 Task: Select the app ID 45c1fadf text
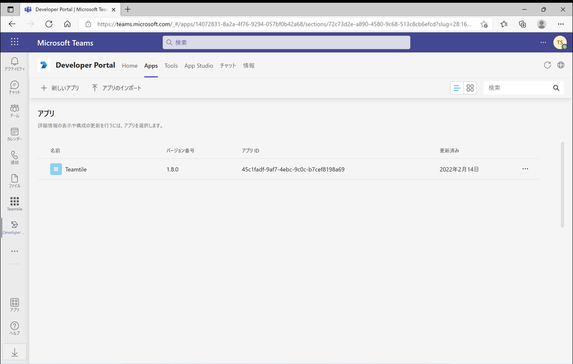(x=293, y=169)
